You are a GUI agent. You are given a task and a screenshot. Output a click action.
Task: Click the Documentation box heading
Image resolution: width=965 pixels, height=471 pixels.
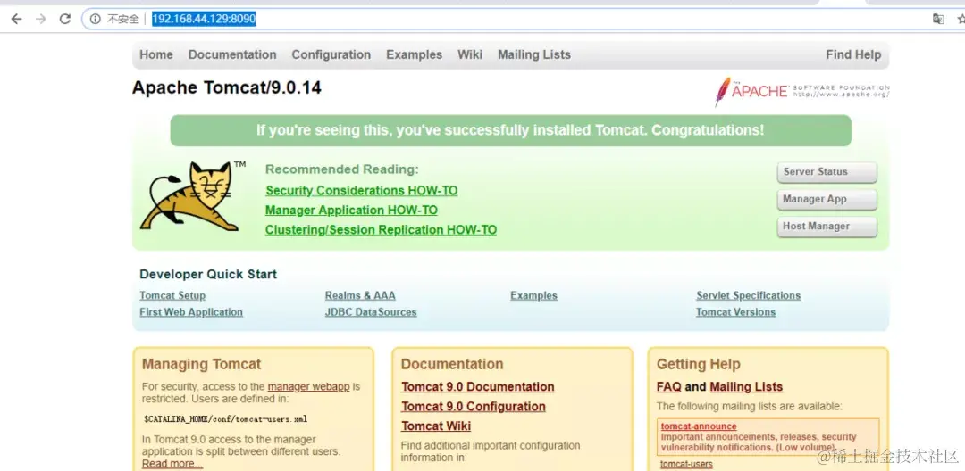coord(452,364)
